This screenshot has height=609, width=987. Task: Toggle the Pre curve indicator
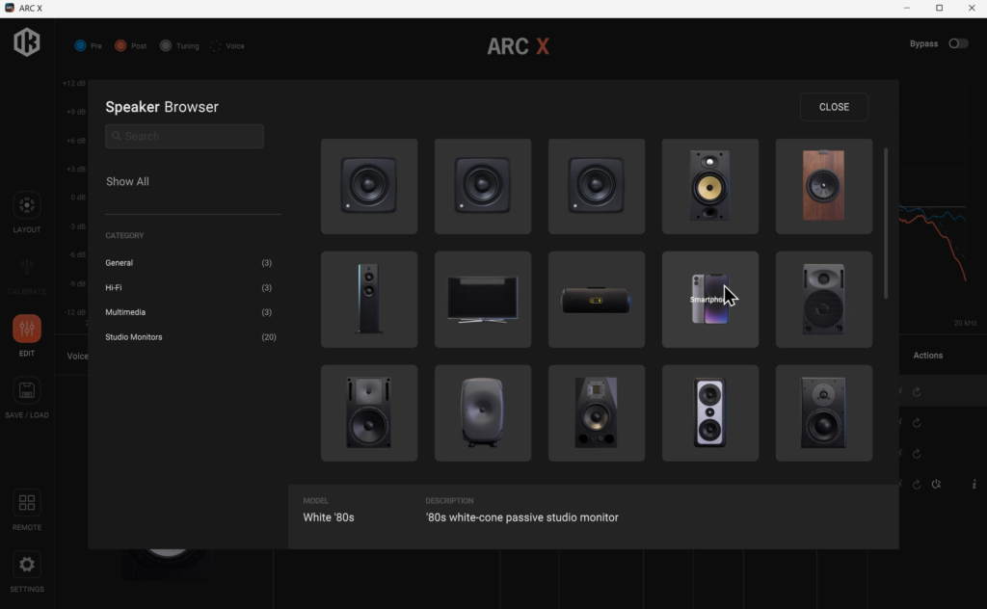pyautogui.click(x=81, y=46)
